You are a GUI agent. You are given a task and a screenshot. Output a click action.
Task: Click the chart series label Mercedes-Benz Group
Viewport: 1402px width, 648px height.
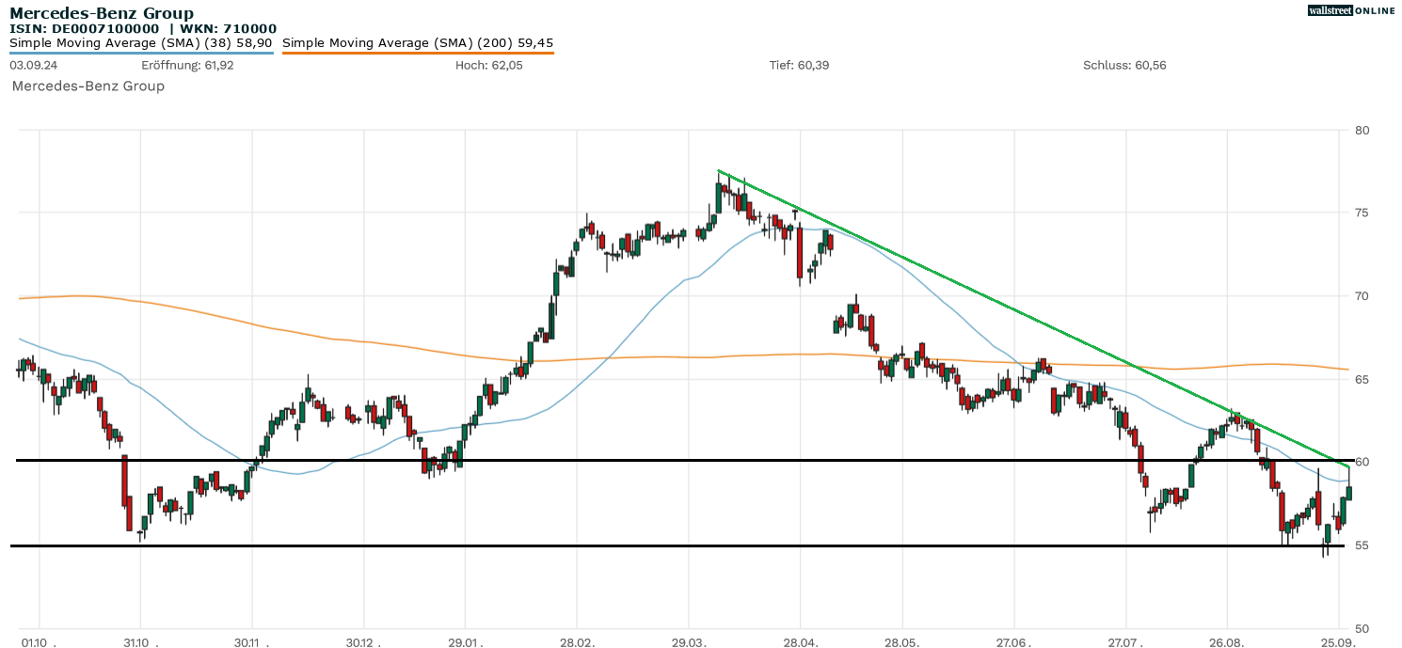pyautogui.click(x=88, y=87)
